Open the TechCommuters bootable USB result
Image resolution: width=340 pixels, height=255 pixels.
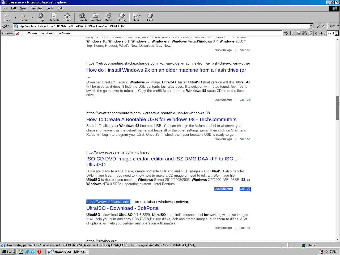tap(161, 120)
